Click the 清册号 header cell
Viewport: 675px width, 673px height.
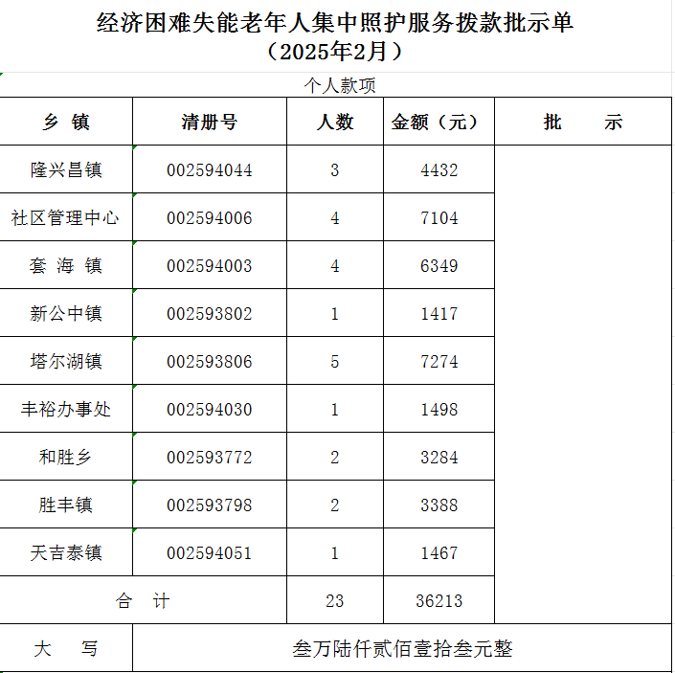(209, 122)
